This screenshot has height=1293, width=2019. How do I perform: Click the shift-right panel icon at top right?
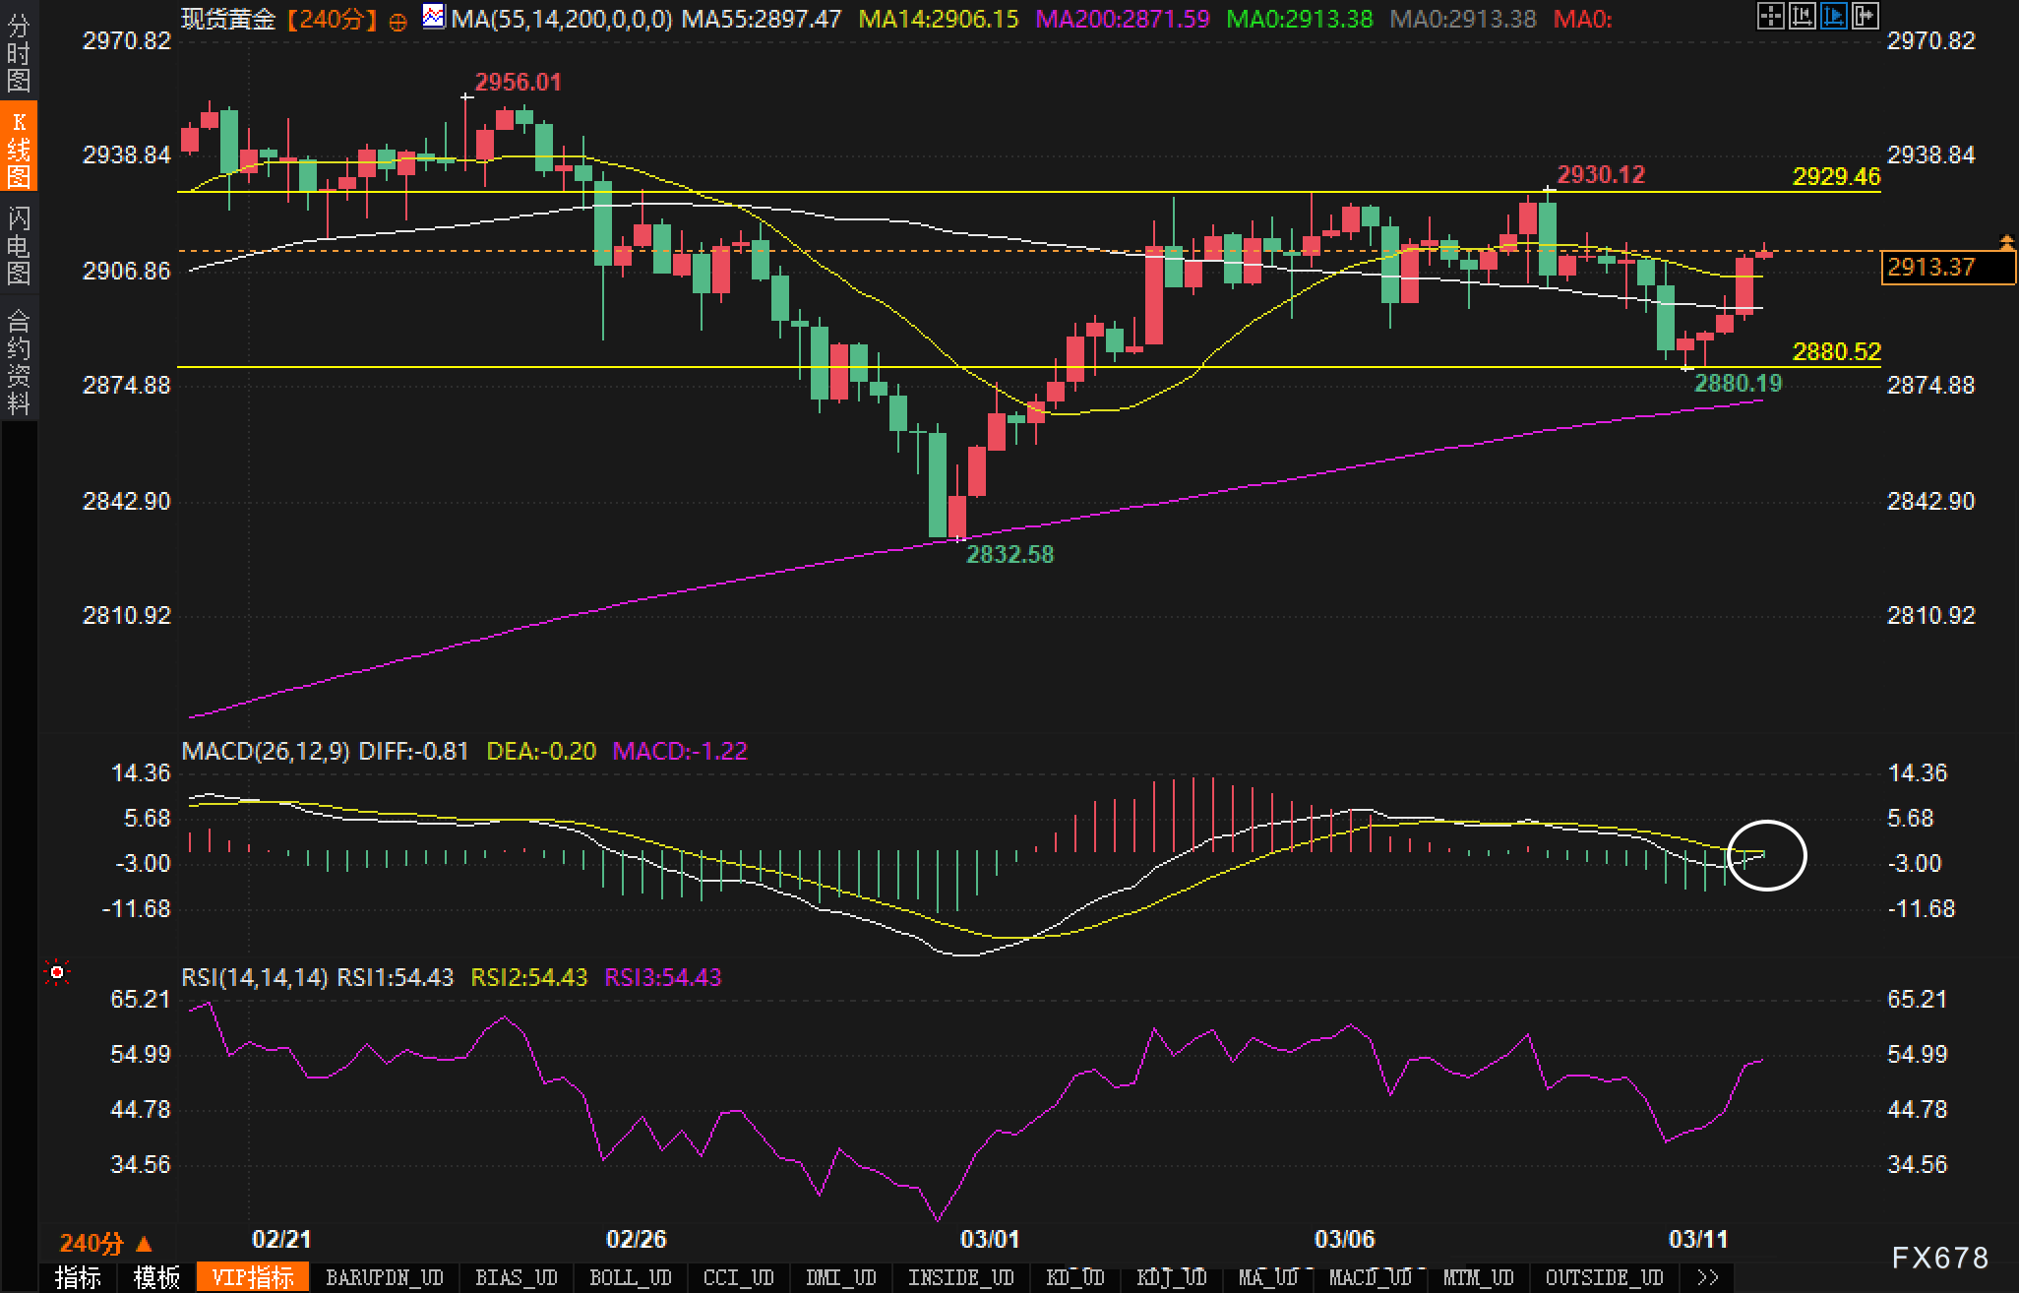[1866, 16]
